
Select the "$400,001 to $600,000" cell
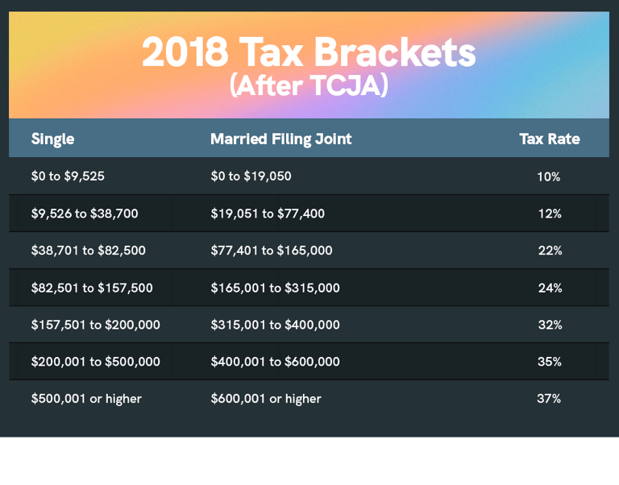pyautogui.click(x=275, y=362)
